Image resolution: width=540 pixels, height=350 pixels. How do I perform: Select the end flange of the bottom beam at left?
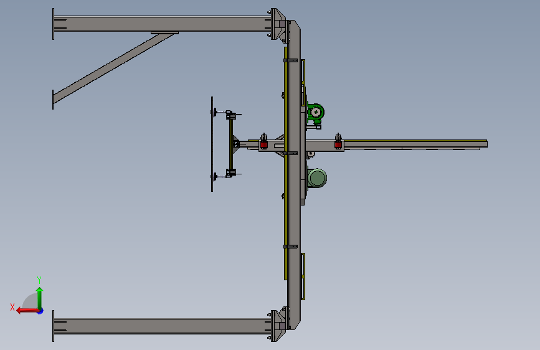click(x=54, y=326)
